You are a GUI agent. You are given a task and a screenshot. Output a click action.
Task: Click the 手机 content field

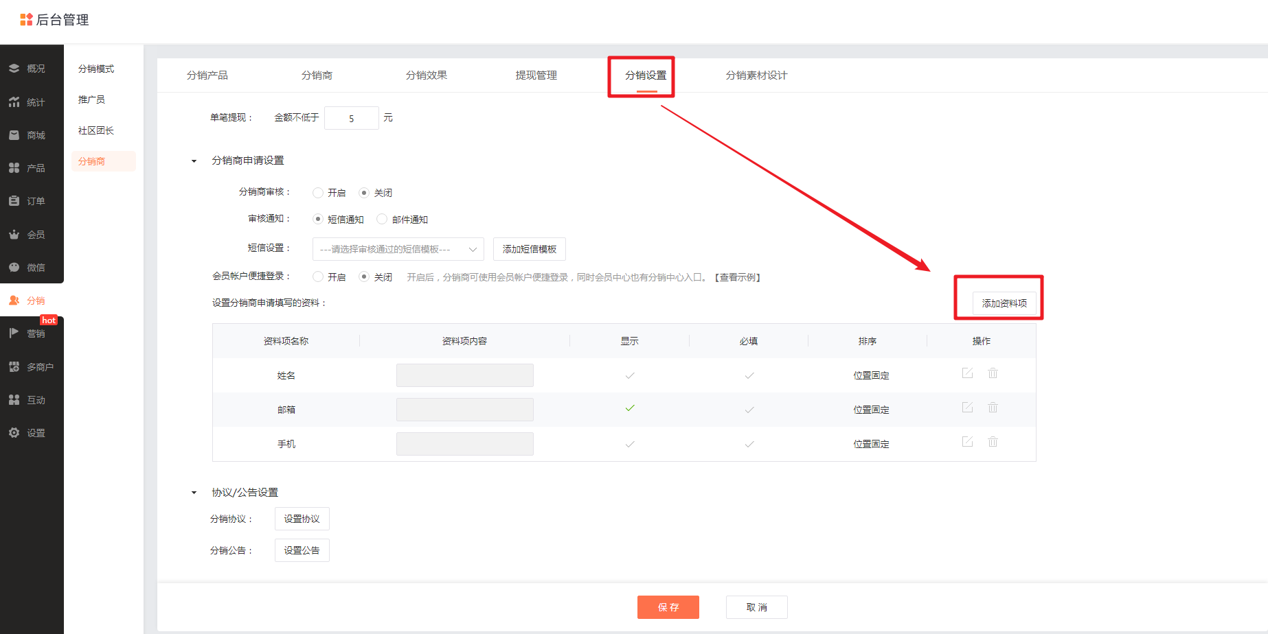coord(465,444)
